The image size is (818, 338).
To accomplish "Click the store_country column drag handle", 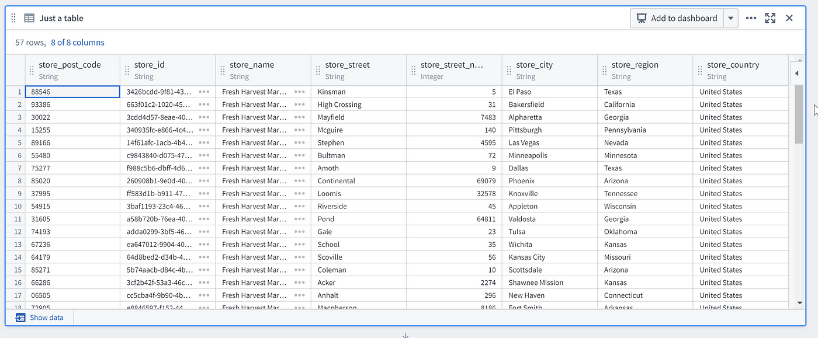I will point(700,70).
